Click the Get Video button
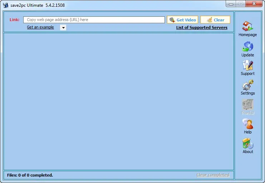Screen dimensions: 265x183 pyautogui.click(x=182, y=20)
